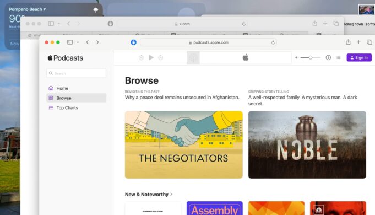Screen dimensions: 375x215
Task: Click the rain cloud icon in weather widget
Action: point(96,9)
